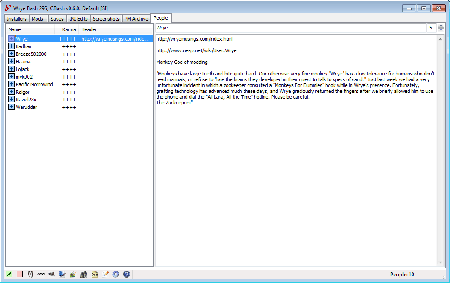The height and width of the screenshot is (283, 450).
Task: Click the plus icon beside Raziel23x
Action: pos(12,100)
